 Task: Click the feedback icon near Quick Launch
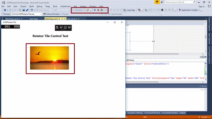click(162, 2)
